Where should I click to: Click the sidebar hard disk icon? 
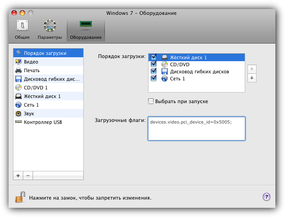[x=18, y=96]
